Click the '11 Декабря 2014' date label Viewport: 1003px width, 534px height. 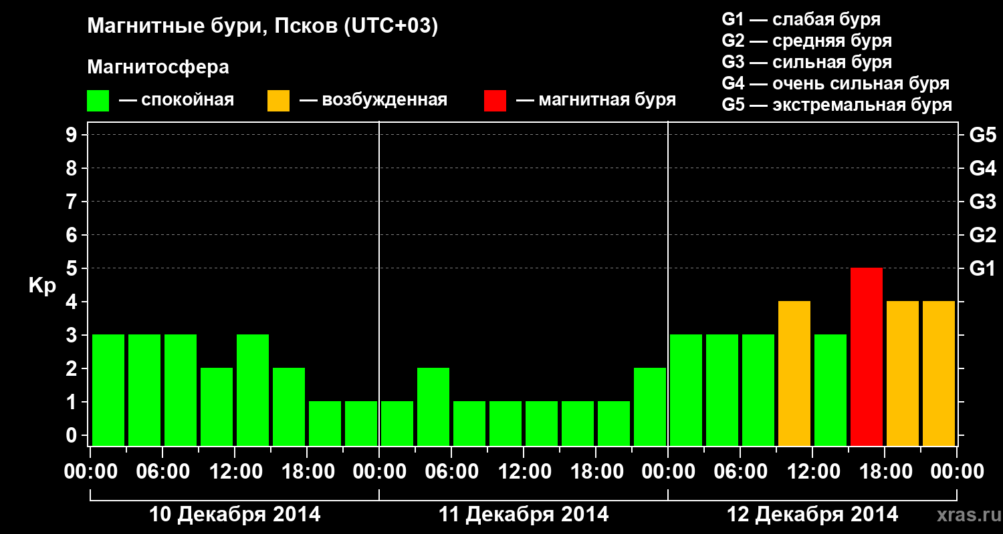[524, 515]
